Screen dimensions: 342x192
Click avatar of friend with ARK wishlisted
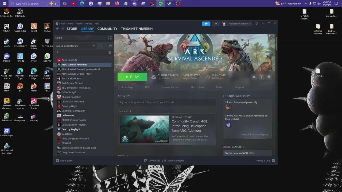point(228,124)
